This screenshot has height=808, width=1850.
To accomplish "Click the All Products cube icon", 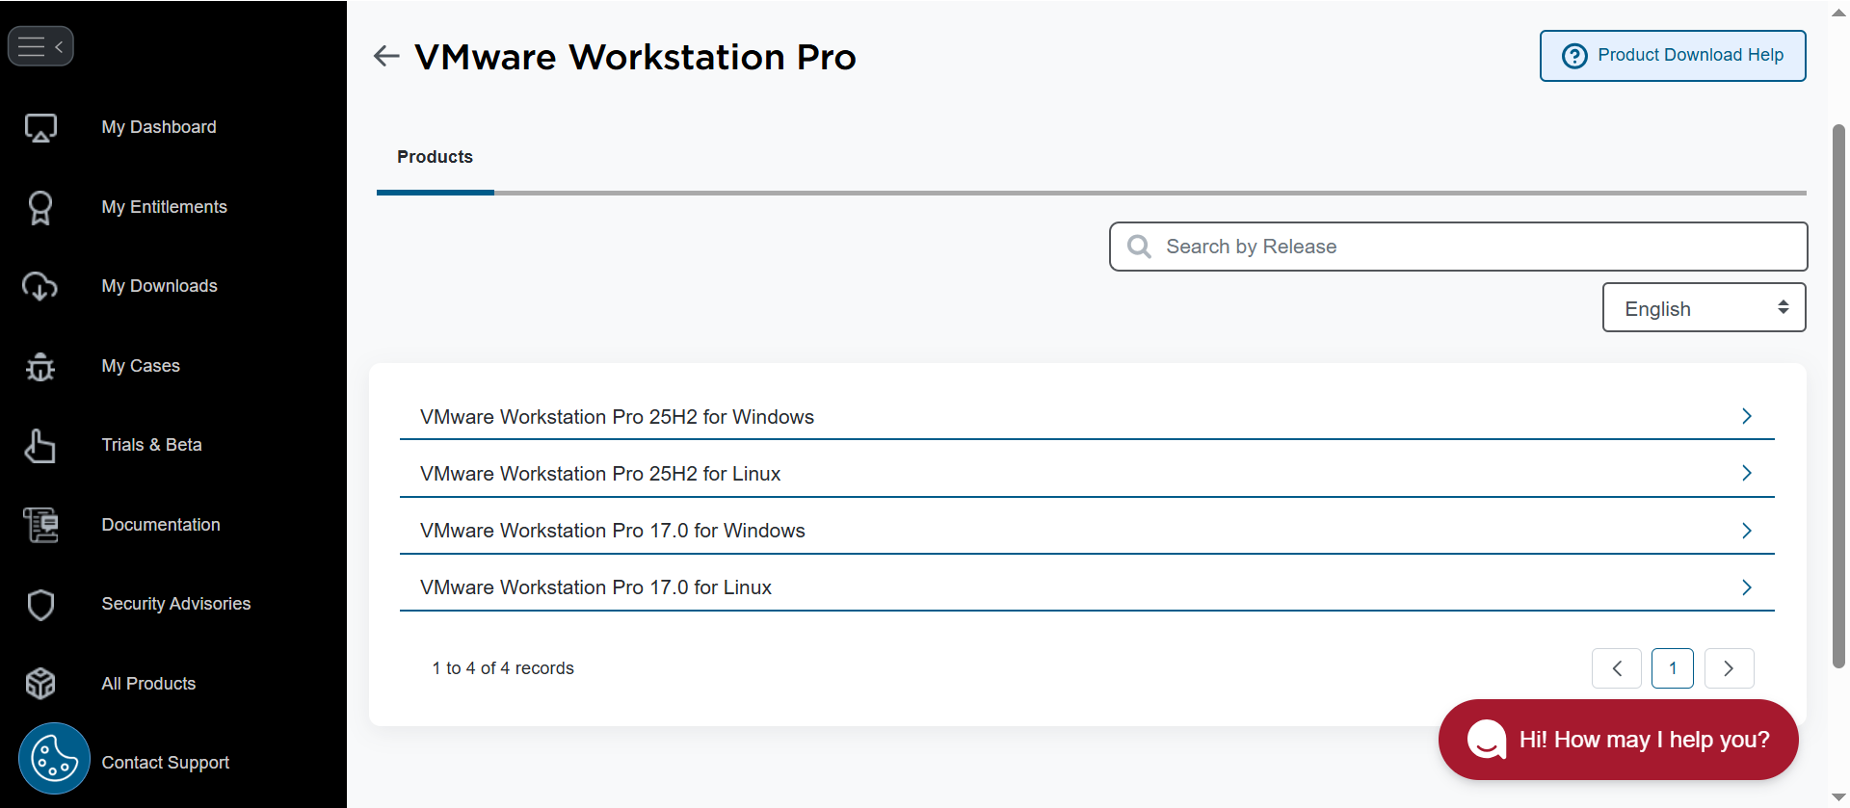I will tap(40, 684).
